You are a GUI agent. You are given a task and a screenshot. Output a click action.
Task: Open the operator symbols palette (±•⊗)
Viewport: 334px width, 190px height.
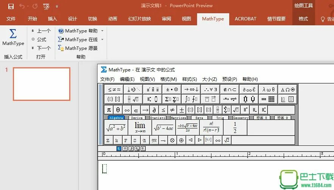point(172,90)
